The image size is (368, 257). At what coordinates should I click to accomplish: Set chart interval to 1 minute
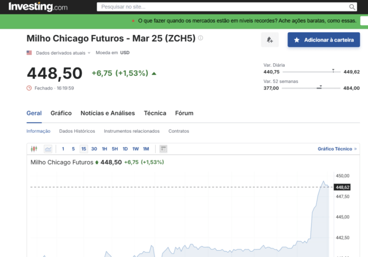point(63,149)
